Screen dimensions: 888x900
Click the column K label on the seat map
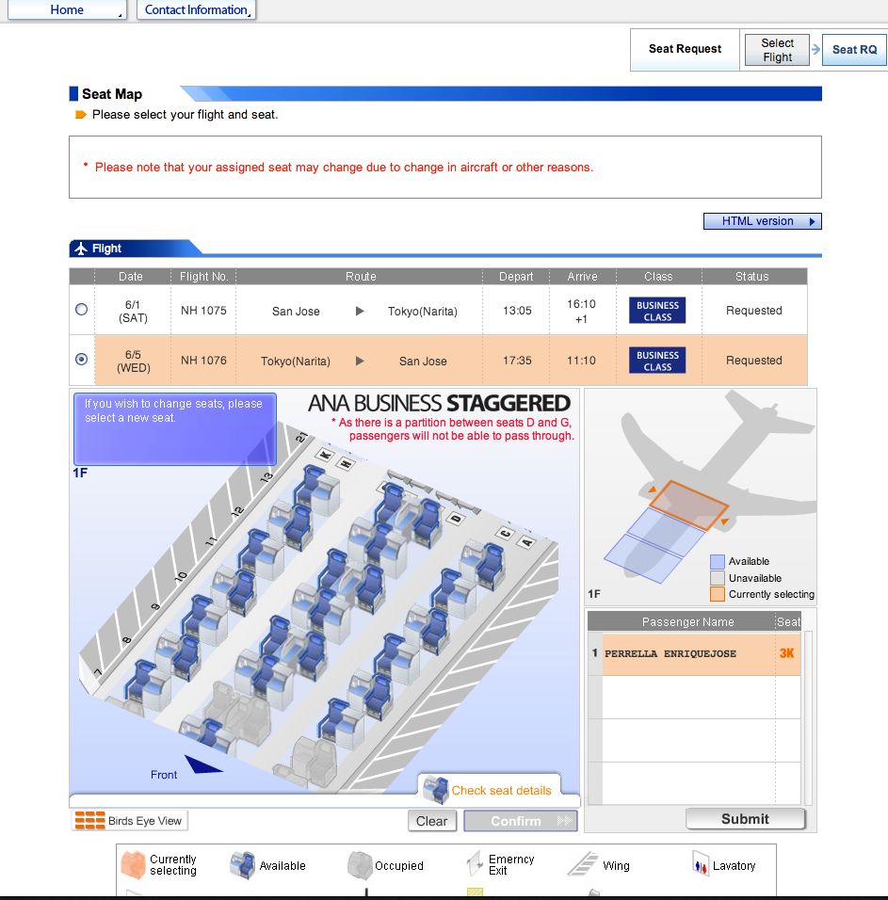coord(325,455)
